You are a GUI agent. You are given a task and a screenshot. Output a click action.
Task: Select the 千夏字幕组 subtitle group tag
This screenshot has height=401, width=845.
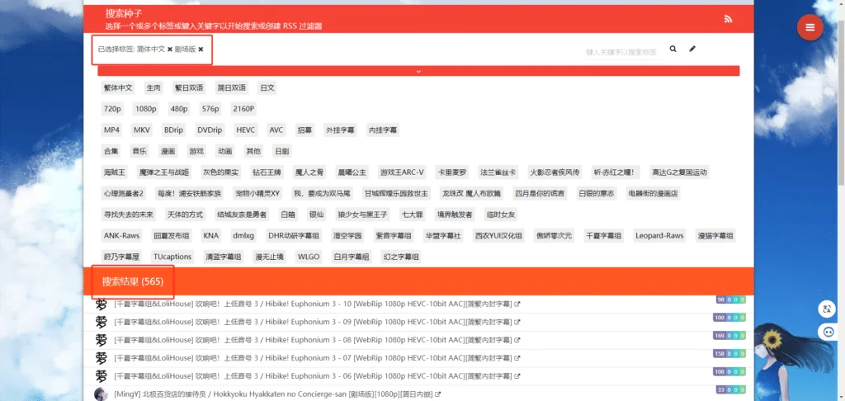[x=603, y=236]
